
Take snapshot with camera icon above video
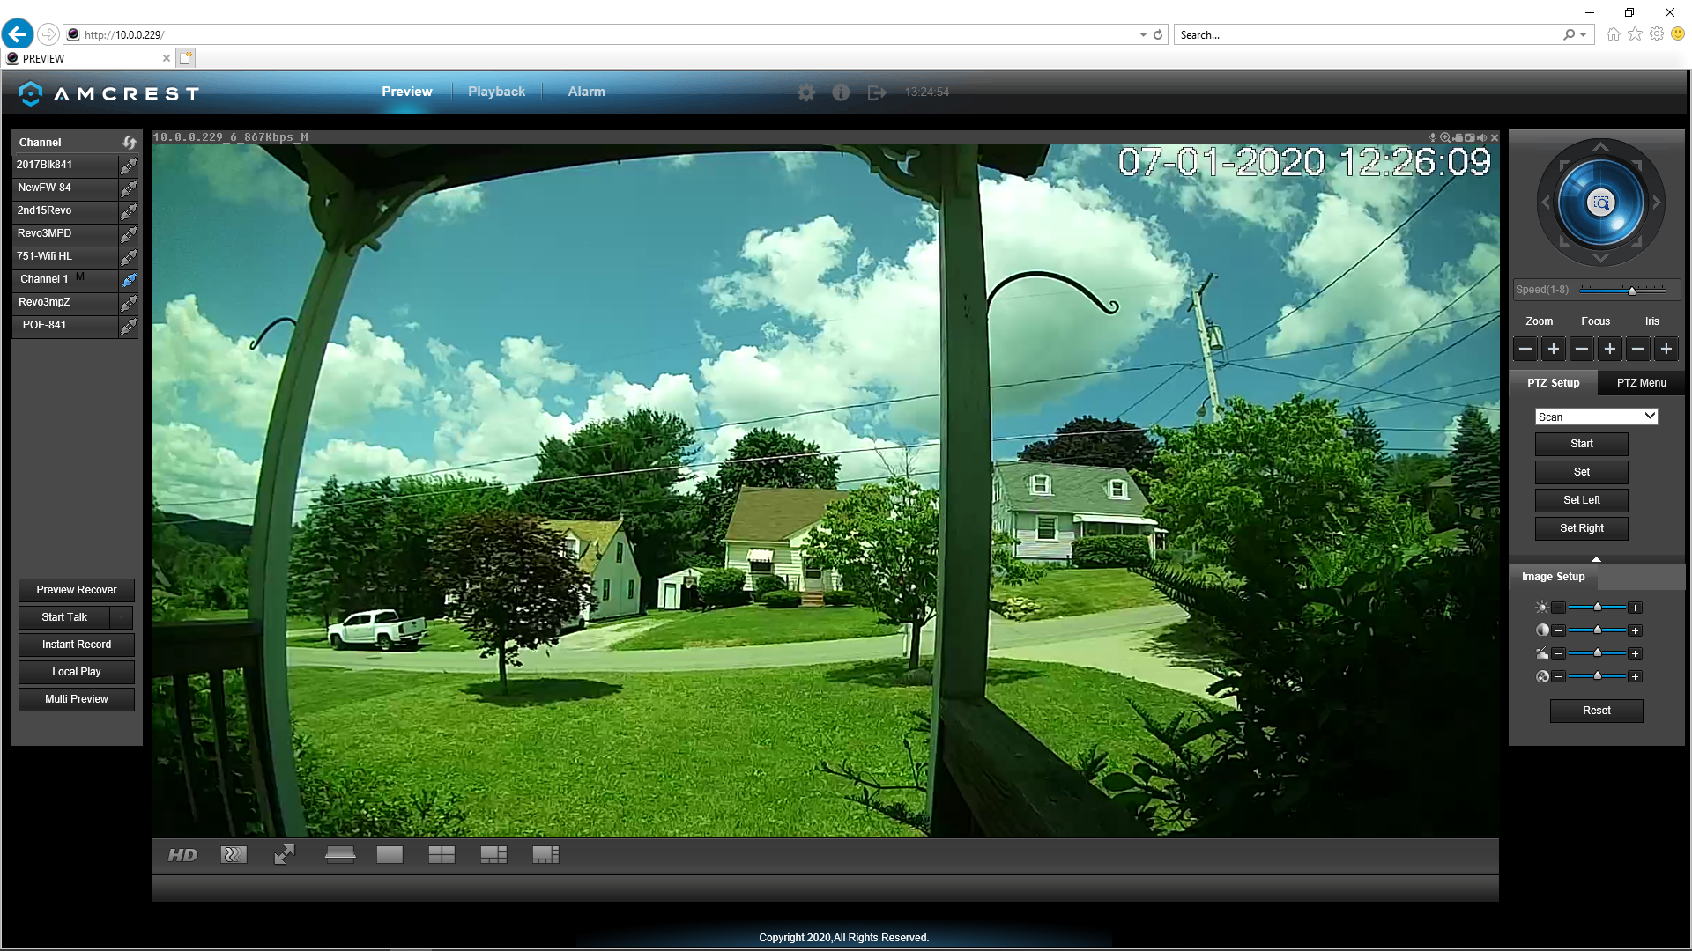pyautogui.click(x=1470, y=137)
